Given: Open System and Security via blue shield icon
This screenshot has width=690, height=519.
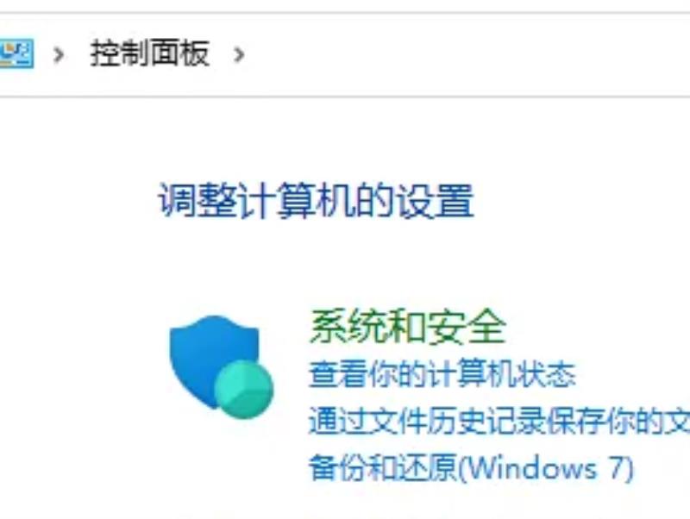Looking at the screenshot, I should (222, 366).
